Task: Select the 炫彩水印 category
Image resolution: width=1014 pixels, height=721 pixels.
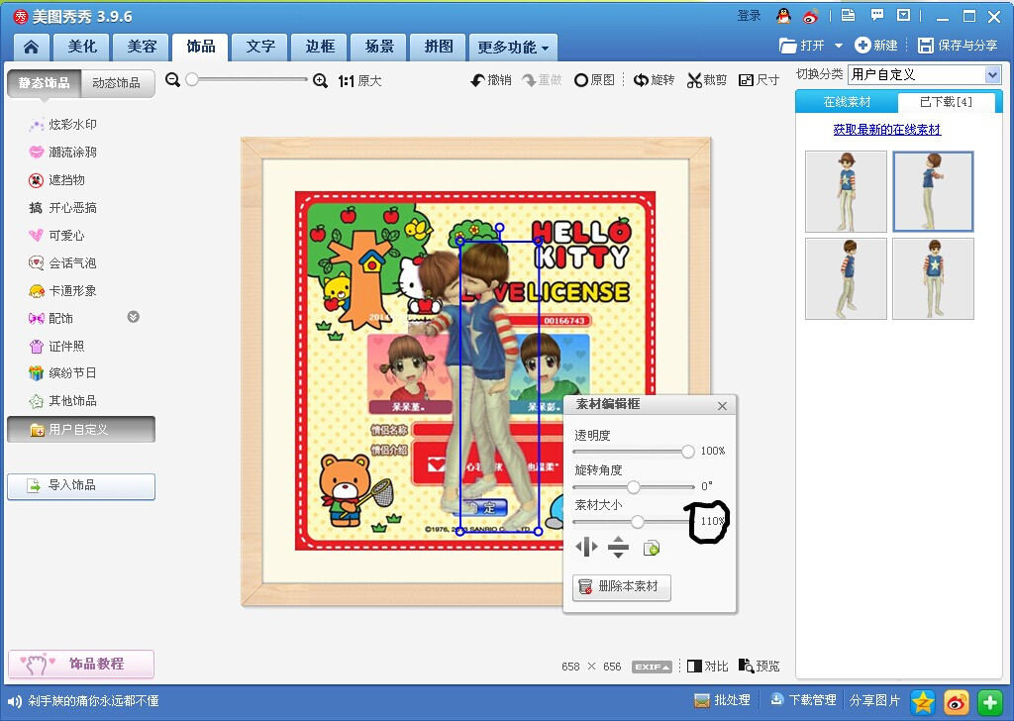Action: [62, 124]
